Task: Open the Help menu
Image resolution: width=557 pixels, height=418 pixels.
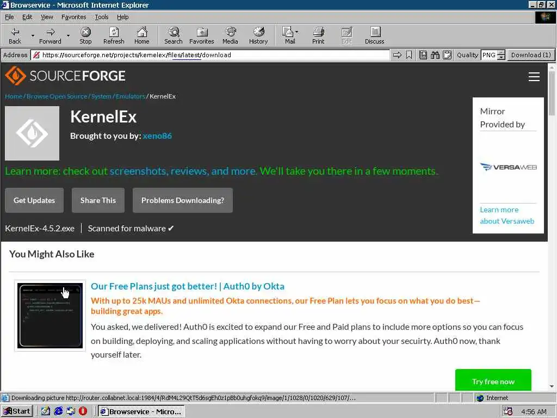Action: tap(122, 17)
